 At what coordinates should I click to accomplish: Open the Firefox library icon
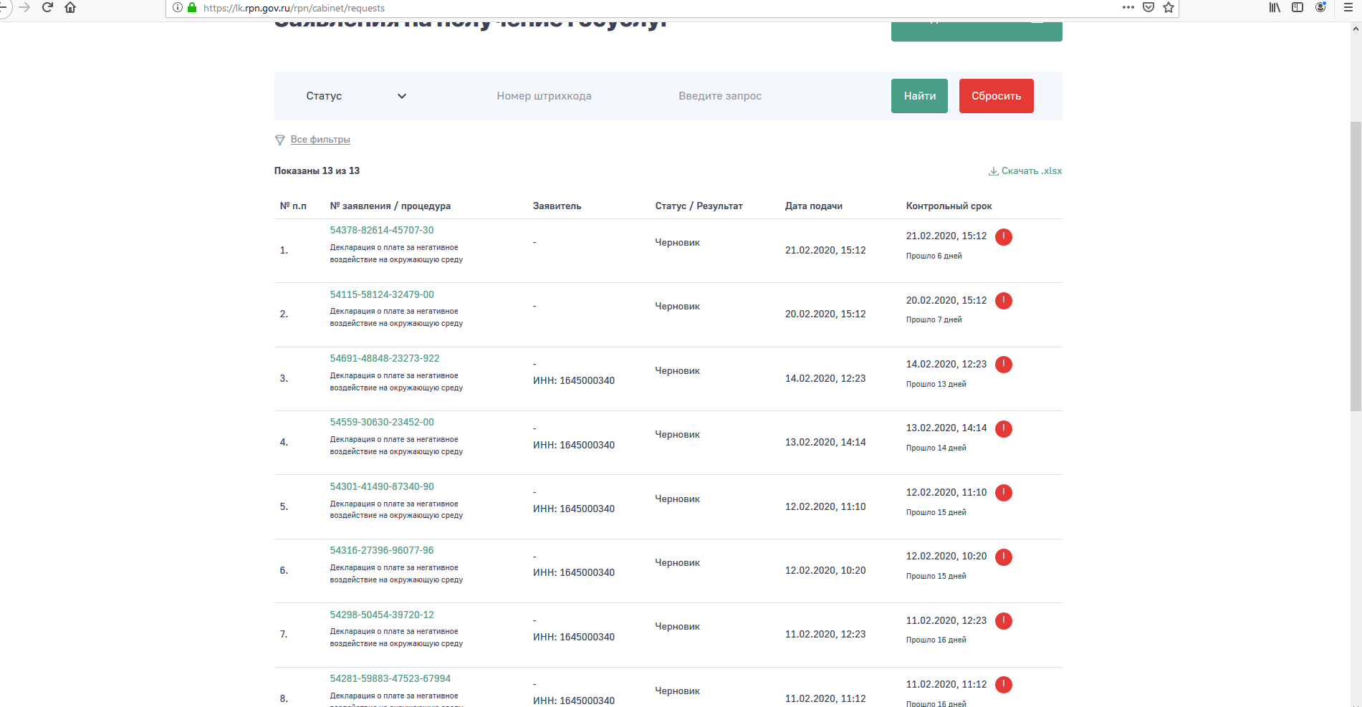point(1275,8)
